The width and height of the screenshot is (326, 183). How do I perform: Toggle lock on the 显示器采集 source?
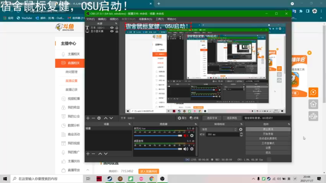coord(117,31)
